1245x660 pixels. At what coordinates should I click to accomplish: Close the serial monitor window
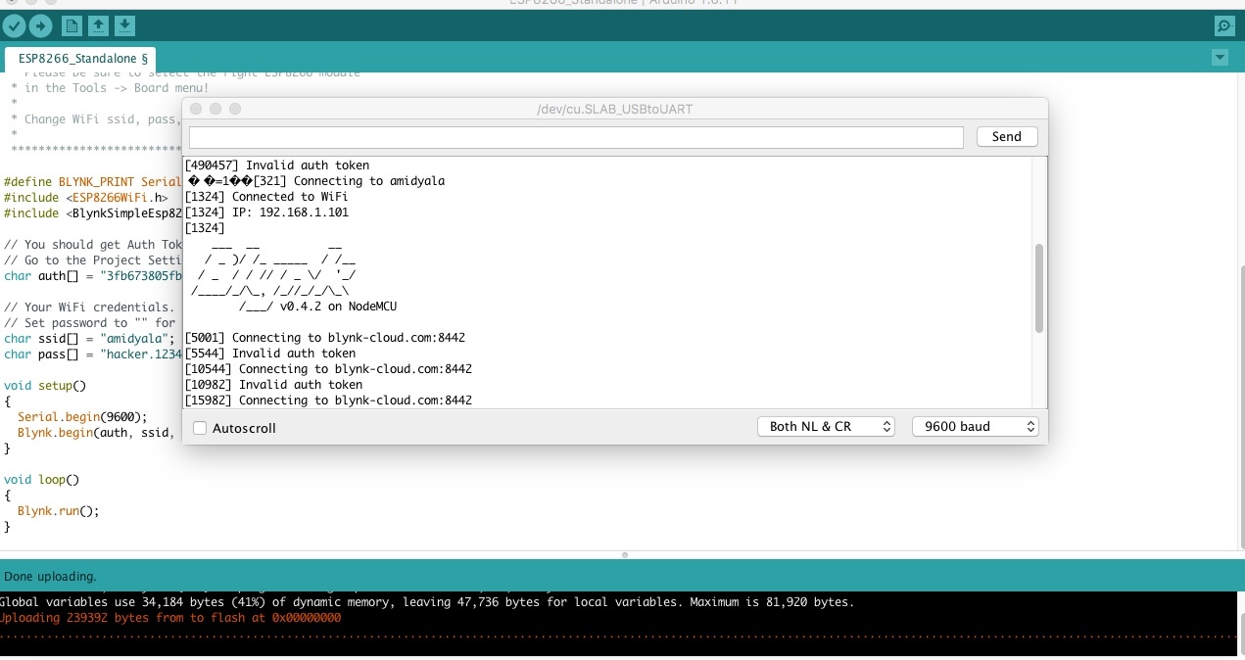click(x=196, y=109)
